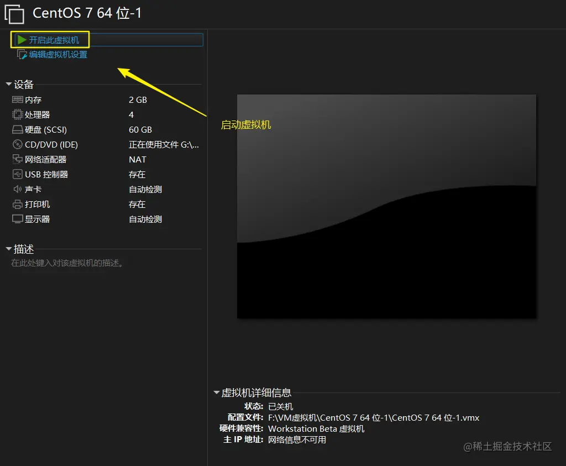This screenshot has width=566, height=466.
Task: Collapse the 设备 section triangle
Action: 9,84
